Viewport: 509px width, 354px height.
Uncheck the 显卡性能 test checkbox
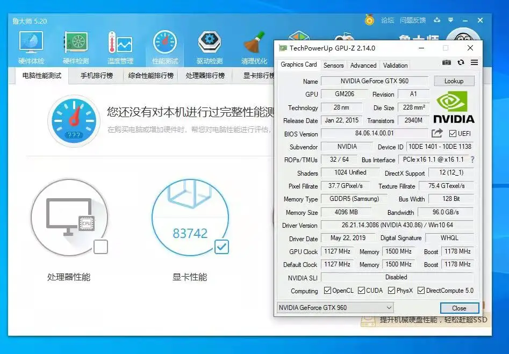click(222, 247)
